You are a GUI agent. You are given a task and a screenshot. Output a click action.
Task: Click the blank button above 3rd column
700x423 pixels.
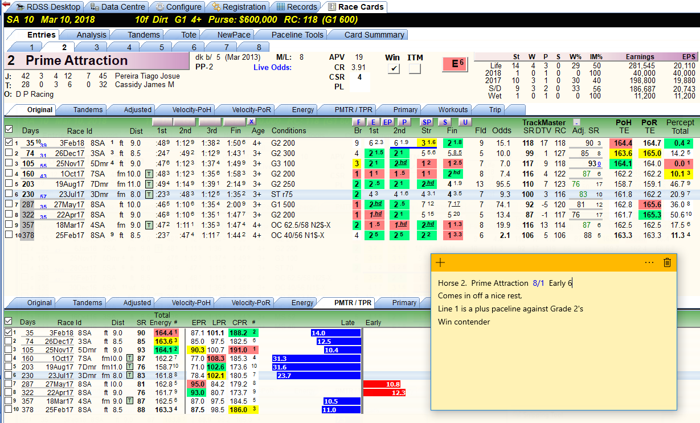pos(210,122)
